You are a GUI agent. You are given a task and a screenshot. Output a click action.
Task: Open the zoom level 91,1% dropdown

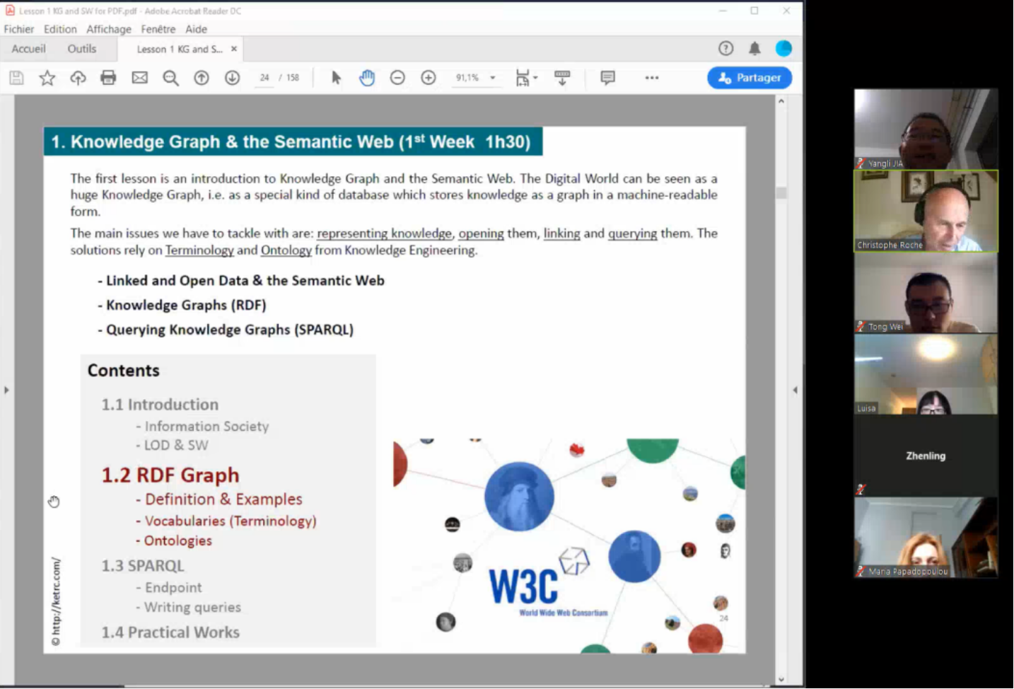pos(493,78)
